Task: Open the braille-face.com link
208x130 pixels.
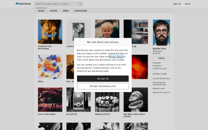Action: click(x=160, y=69)
